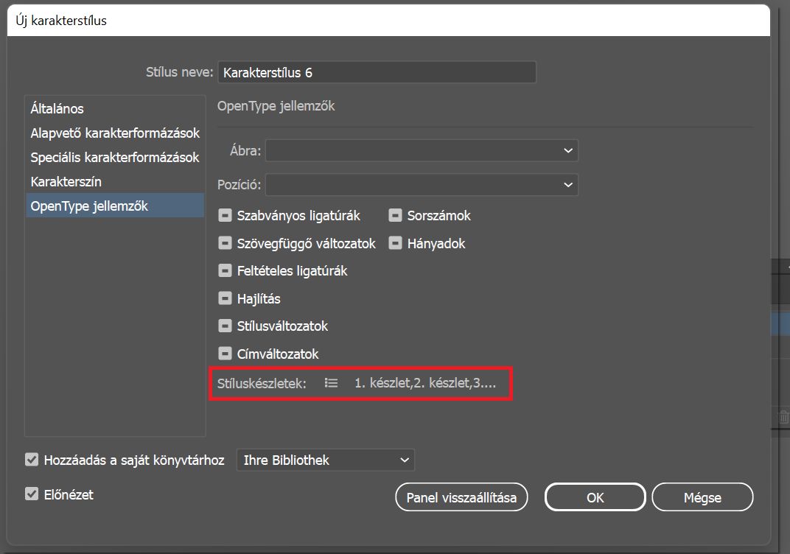Screen dimensions: 790x554
Task: Switch to the Általános category
Action: (57, 109)
